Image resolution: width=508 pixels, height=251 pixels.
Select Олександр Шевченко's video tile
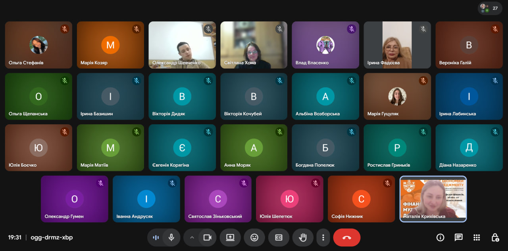[182, 45]
